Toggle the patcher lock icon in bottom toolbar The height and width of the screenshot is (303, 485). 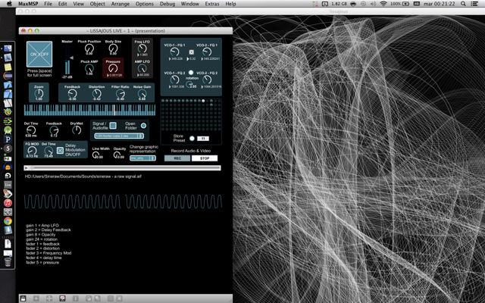[23, 298]
